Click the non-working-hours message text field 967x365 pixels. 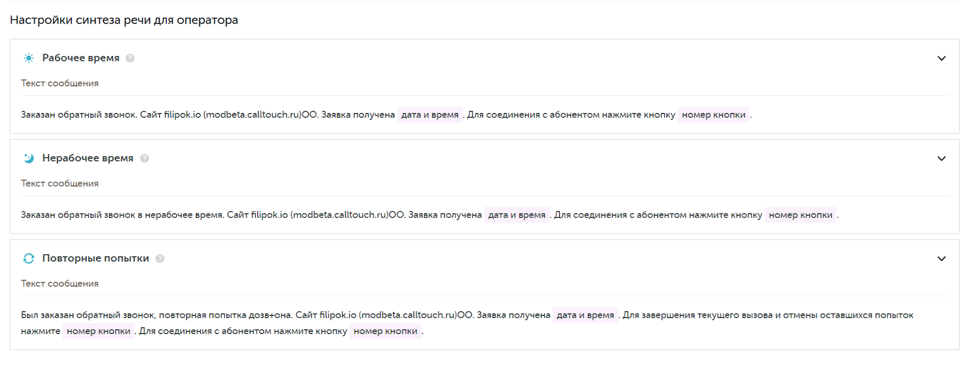click(242, 215)
